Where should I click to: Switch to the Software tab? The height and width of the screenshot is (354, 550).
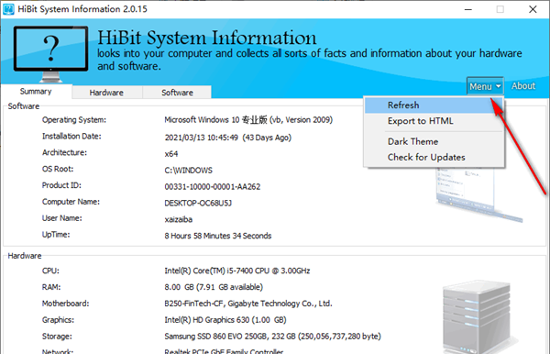[x=177, y=93]
